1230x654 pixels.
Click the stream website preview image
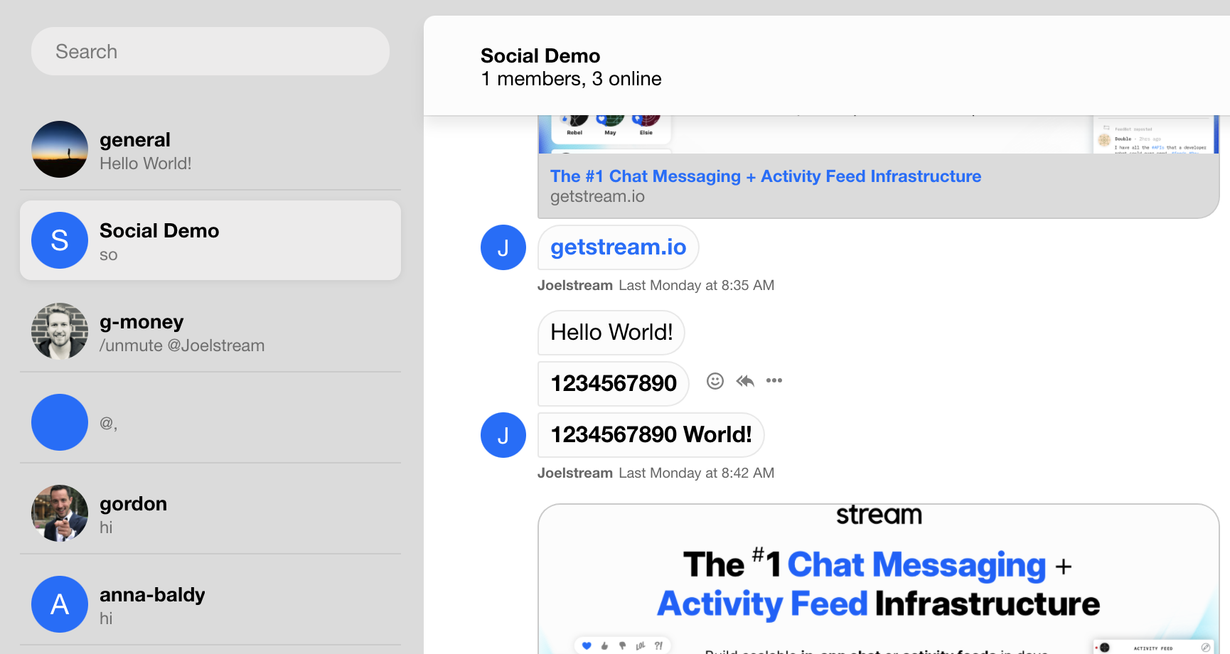pos(878,579)
